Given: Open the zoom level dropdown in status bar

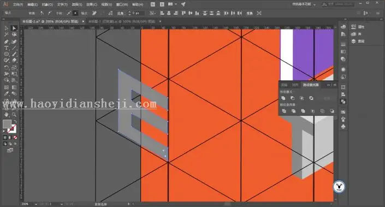Looking at the screenshot, I should 36,204.
